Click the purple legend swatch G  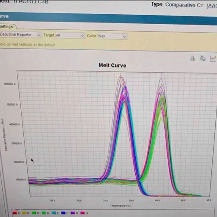73,213
